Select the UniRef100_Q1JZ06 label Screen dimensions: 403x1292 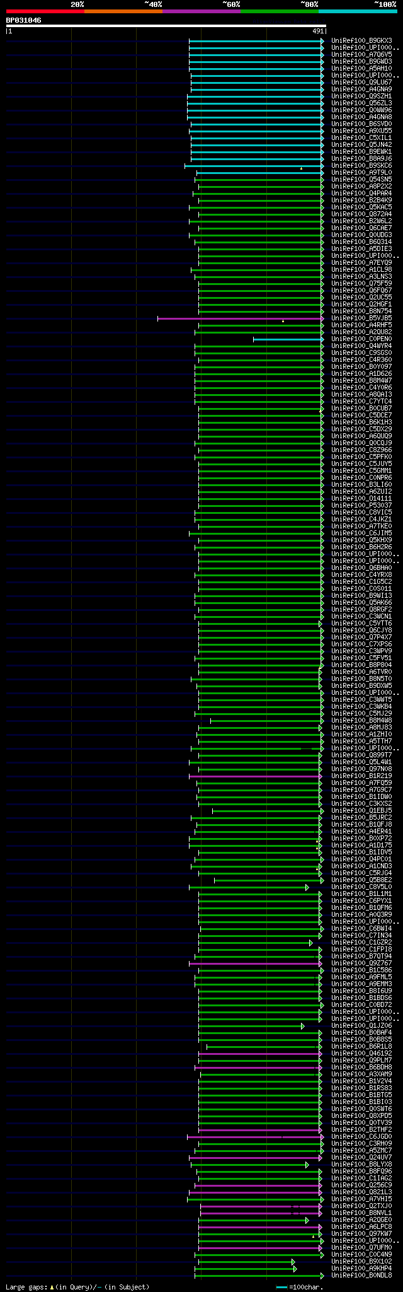point(361,1026)
